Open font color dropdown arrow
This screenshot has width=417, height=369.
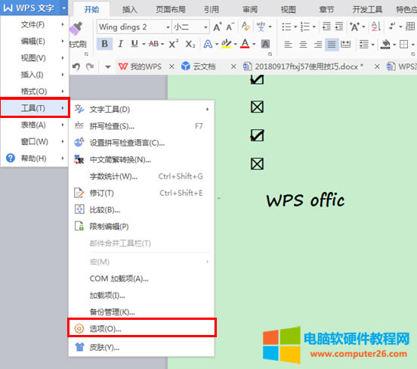point(254,44)
